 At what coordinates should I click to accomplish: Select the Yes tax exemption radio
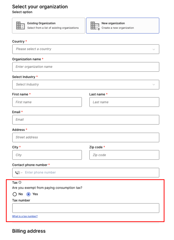28,194
